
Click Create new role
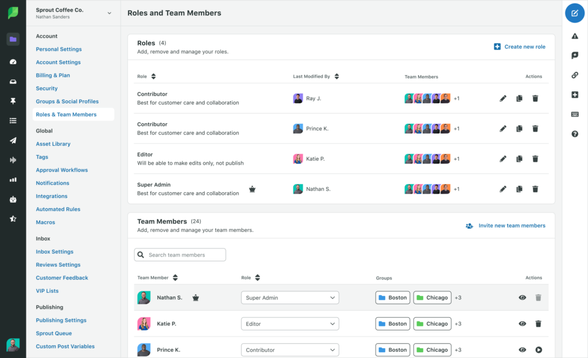click(520, 46)
